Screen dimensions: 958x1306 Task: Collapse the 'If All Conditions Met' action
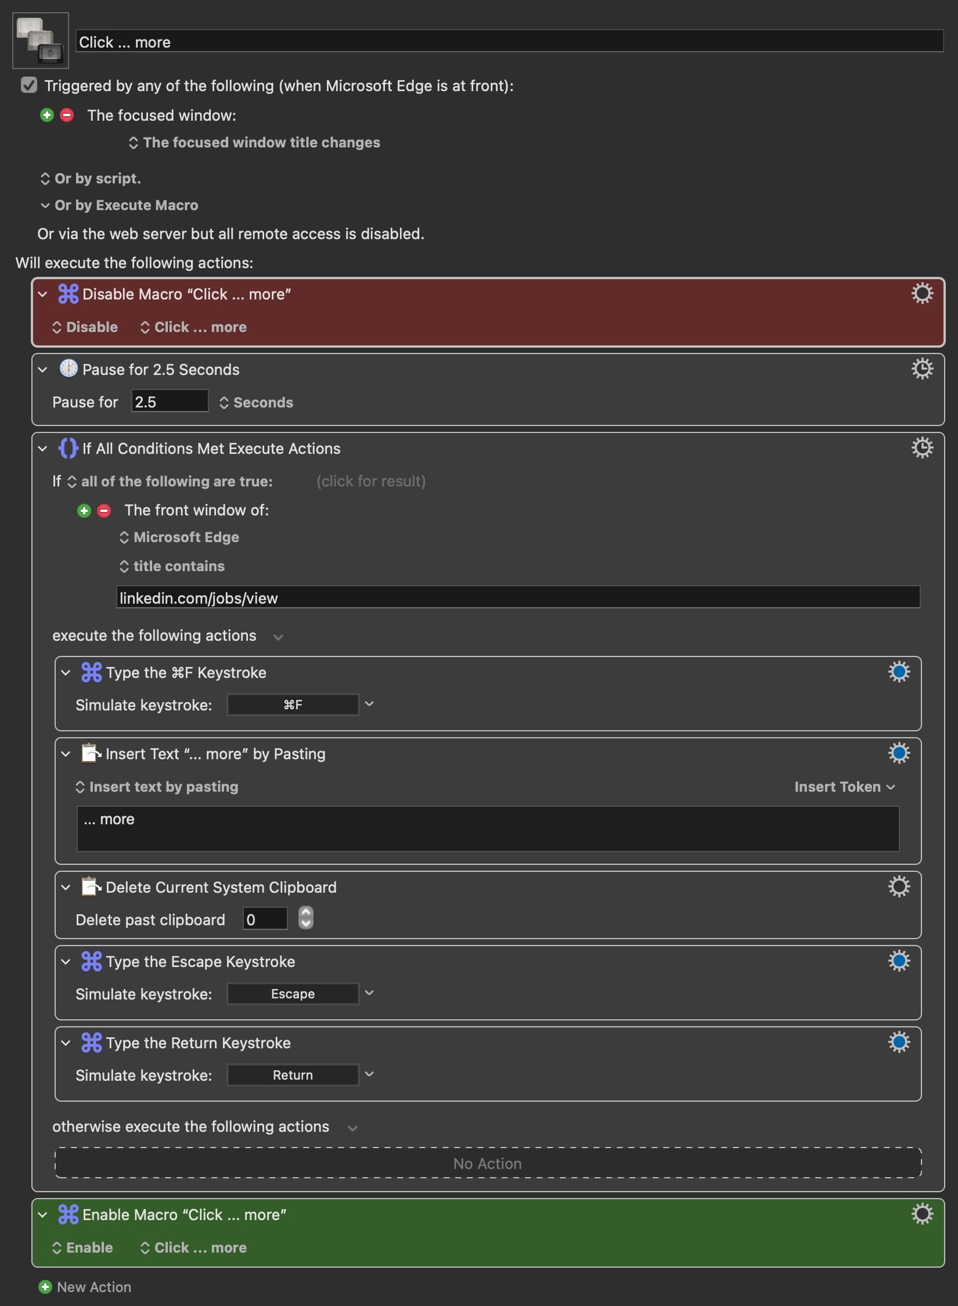point(42,449)
